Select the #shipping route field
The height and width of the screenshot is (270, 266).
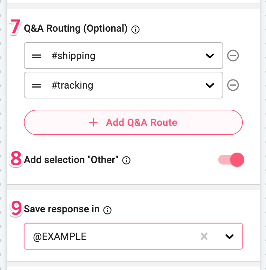(124, 56)
